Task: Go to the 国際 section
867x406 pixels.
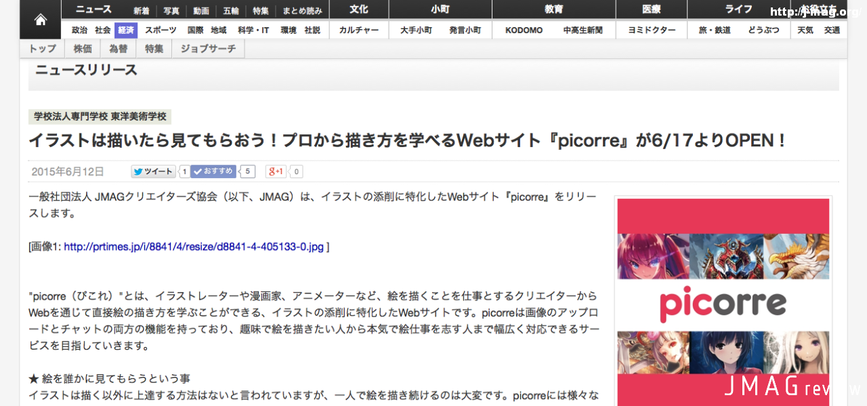Action: [196, 30]
